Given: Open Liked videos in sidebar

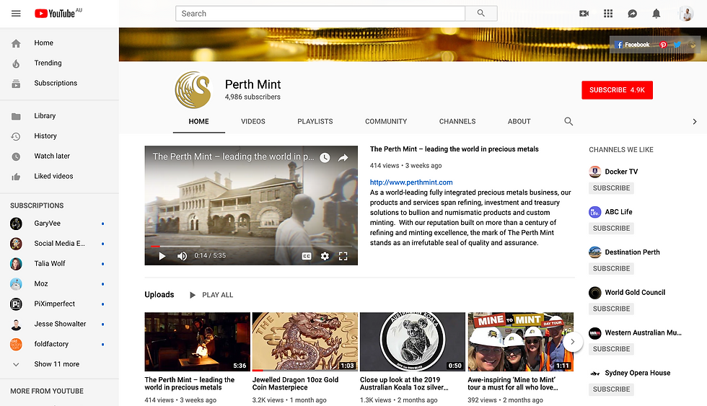Looking at the screenshot, I should (x=59, y=176).
